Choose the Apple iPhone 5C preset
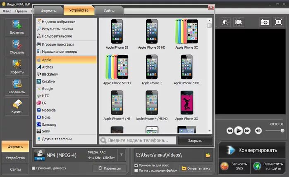This screenshot has width=289, height=177. (186, 34)
